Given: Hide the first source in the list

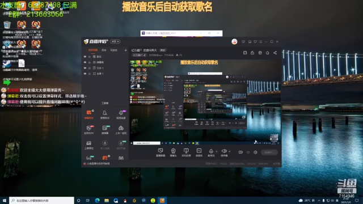Looking at the screenshot, I should click(x=85, y=57).
